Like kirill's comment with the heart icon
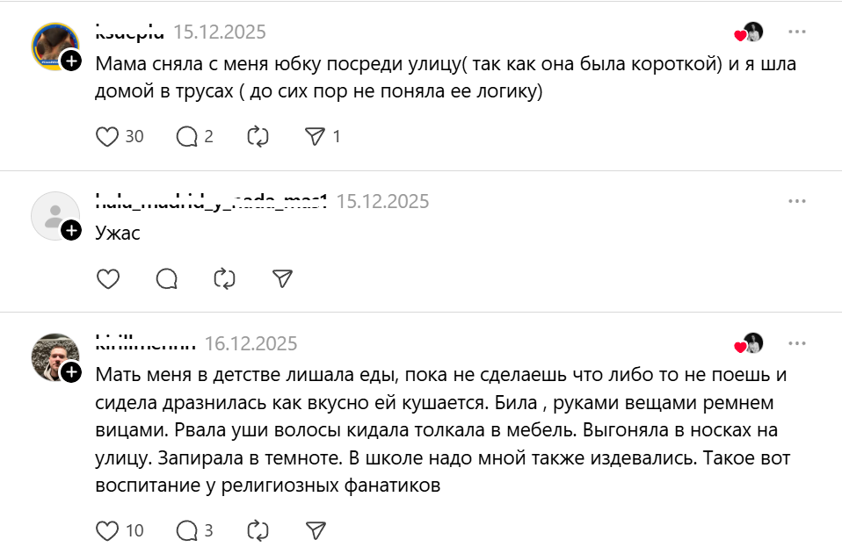The width and height of the screenshot is (842, 547). click(x=108, y=530)
